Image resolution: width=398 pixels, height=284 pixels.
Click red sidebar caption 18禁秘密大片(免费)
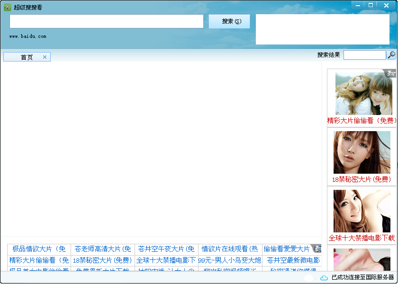[x=362, y=179]
